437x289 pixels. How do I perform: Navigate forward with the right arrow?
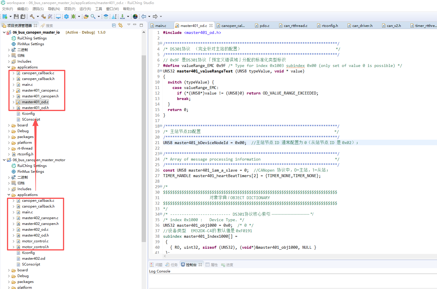pos(155,17)
